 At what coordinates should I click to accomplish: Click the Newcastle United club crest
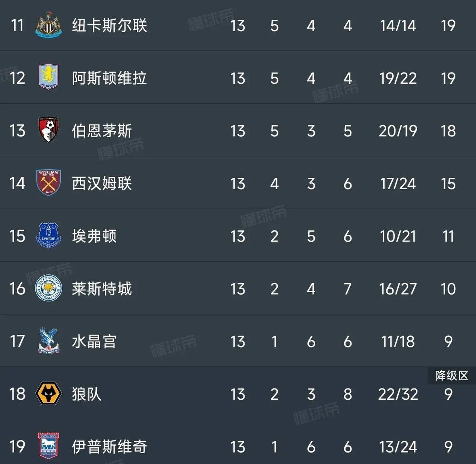pyautogui.click(x=48, y=25)
